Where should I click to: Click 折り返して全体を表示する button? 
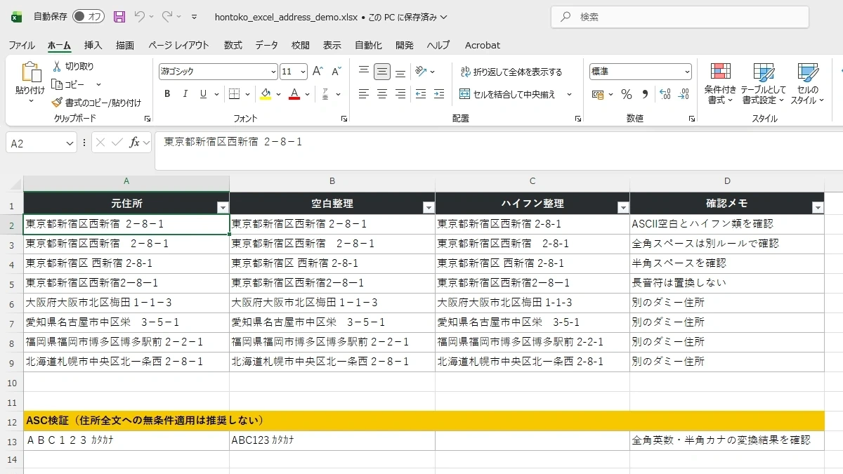pos(511,72)
